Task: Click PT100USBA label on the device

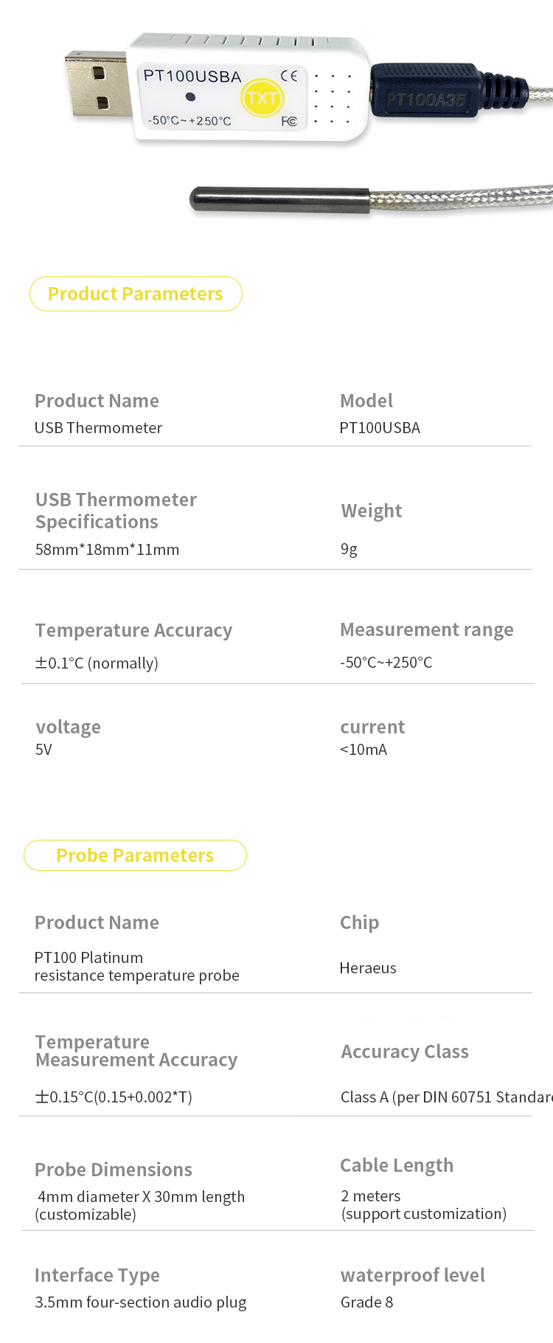Action: click(192, 76)
